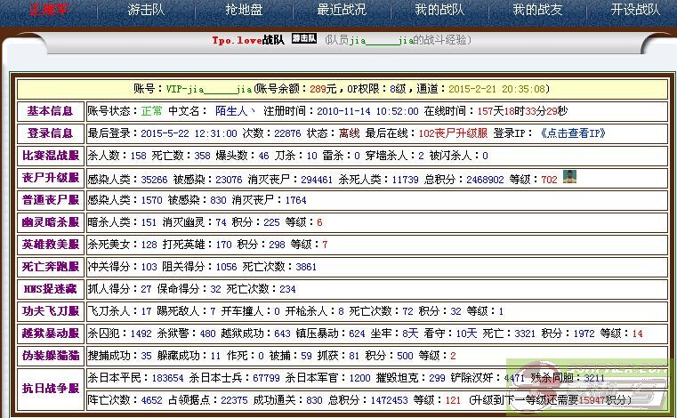
Task: Click the 丧尸升级服 row label
Action: click(x=50, y=178)
